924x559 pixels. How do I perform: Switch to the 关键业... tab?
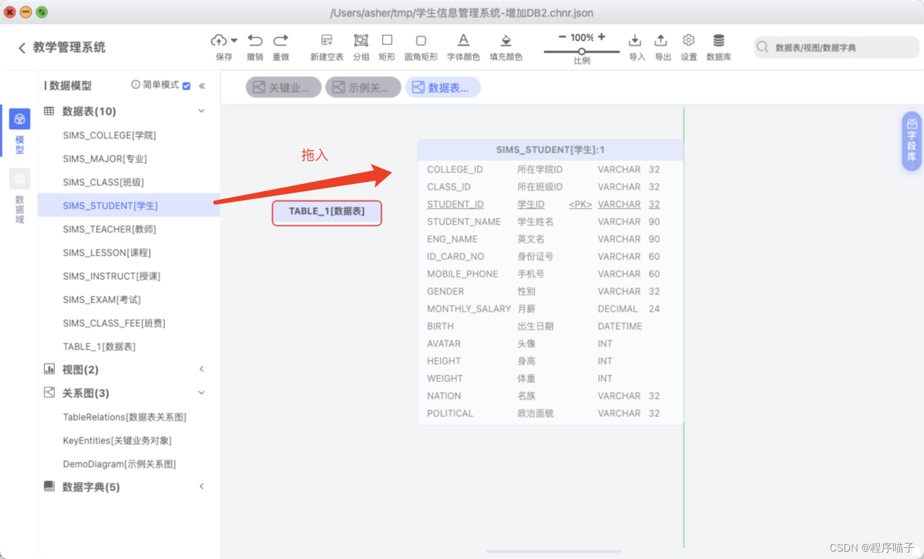pyautogui.click(x=284, y=87)
